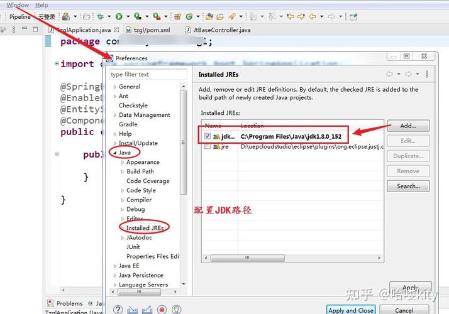Click the import preferences icon at dialog bottom
Image resolution: width=449 pixels, height=314 pixels.
pos(133,310)
